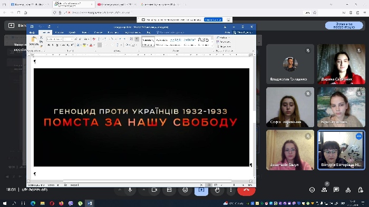Viewport: 369px width, 207px height.
Task: Open the Meet activities icon
Action: pyautogui.click(x=348, y=190)
